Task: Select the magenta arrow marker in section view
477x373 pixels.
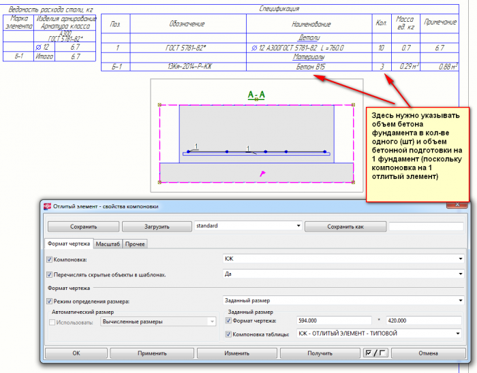Action: click(262, 174)
